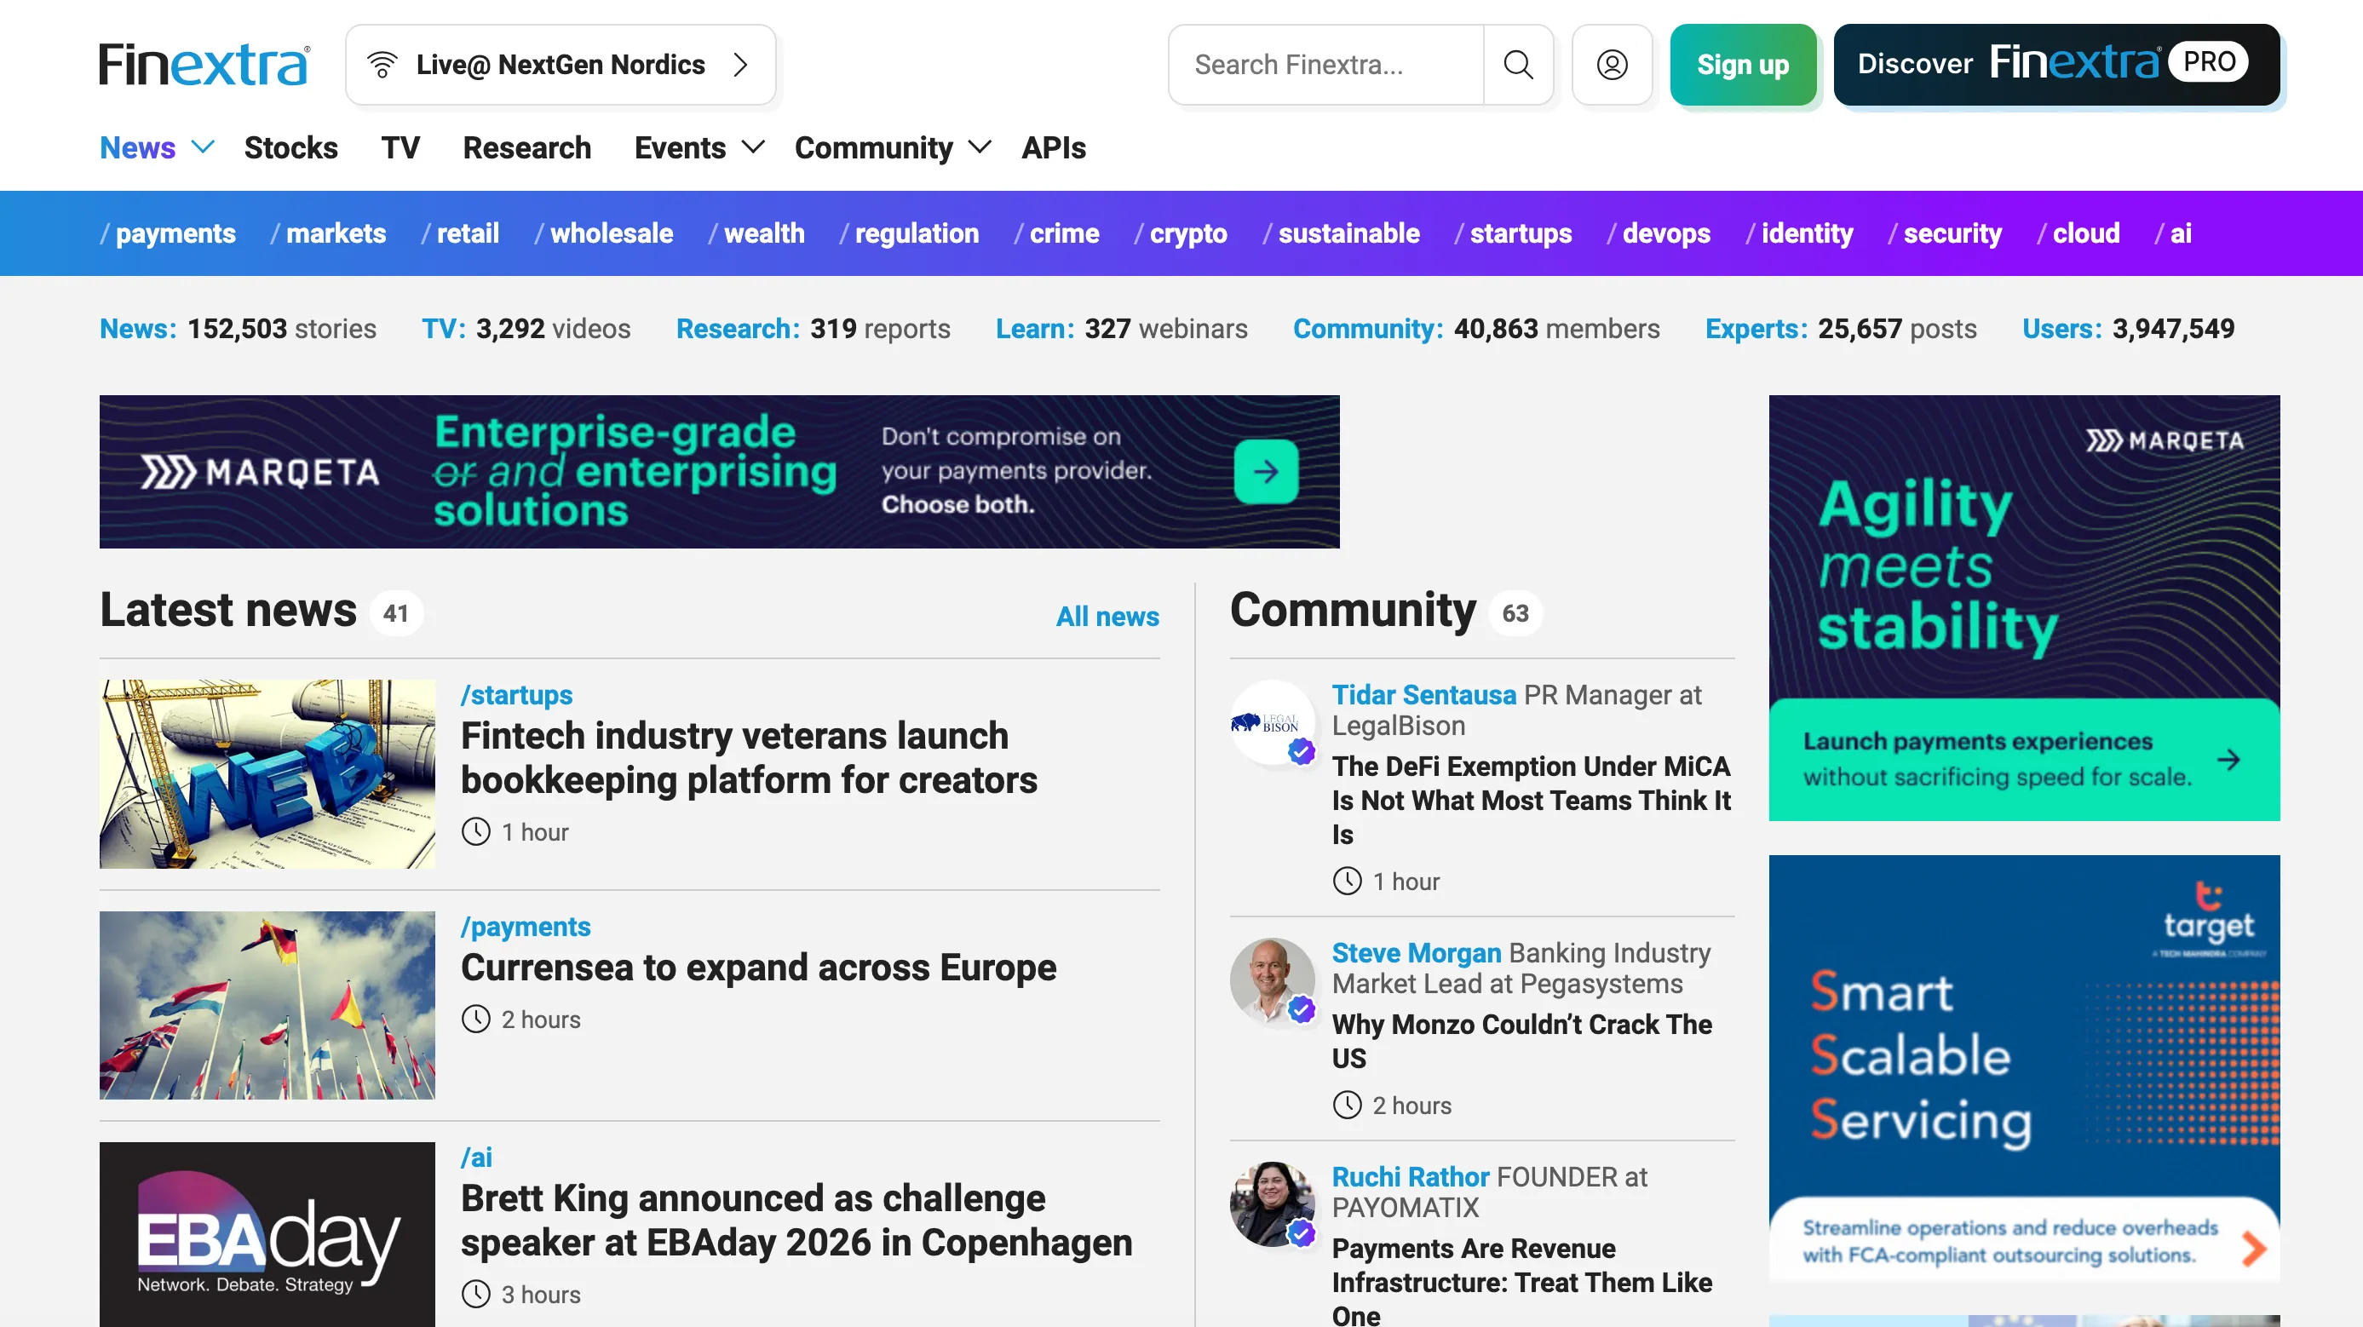Click /startups tag above Fintech veterans story
This screenshot has width=2363, height=1327.
(516, 694)
